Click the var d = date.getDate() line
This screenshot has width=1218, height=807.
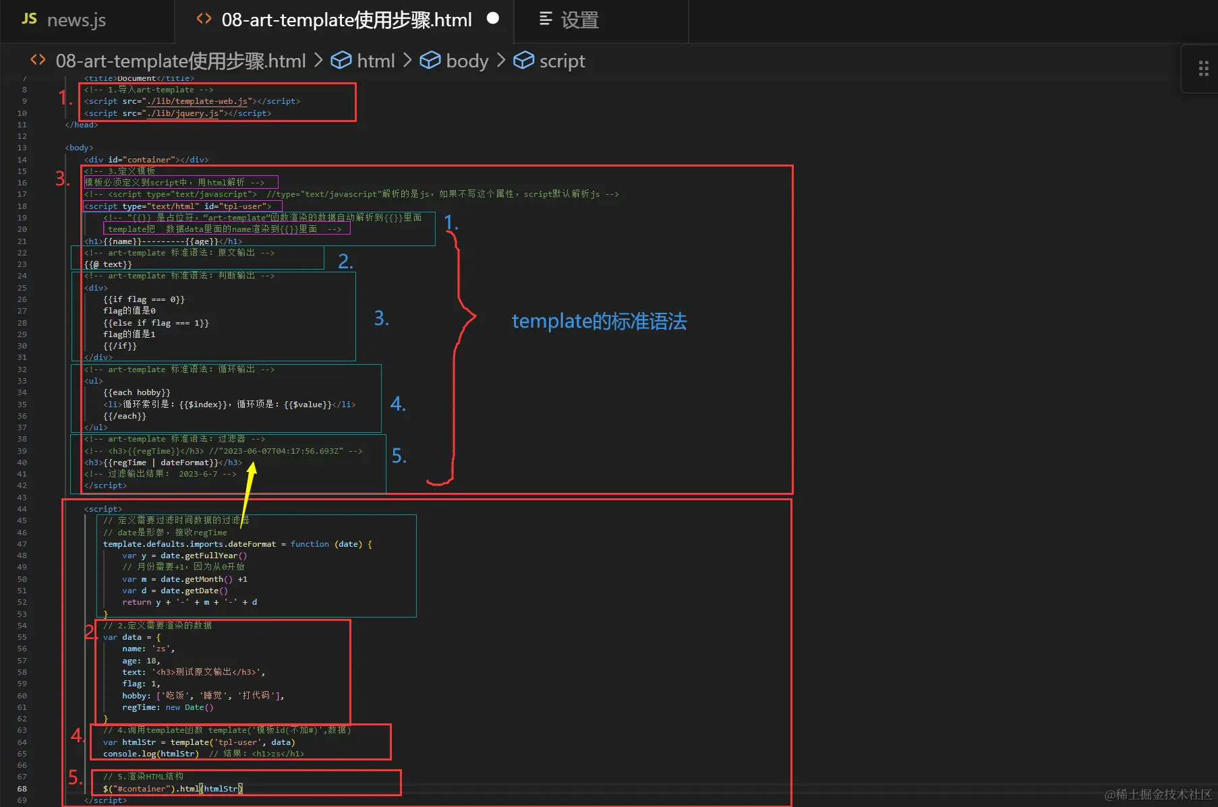tap(175, 591)
